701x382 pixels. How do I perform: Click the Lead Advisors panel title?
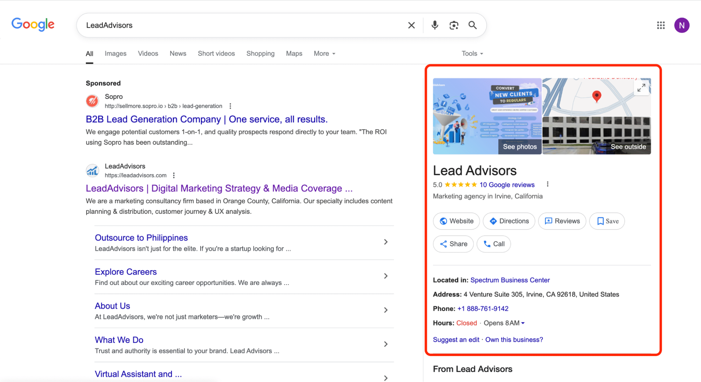click(x=474, y=171)
